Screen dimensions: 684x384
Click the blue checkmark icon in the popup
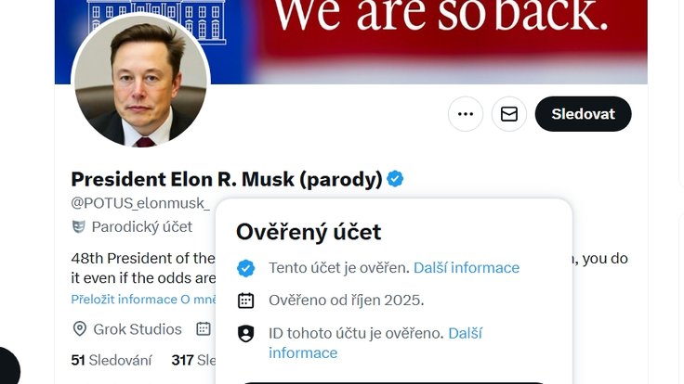246,268
